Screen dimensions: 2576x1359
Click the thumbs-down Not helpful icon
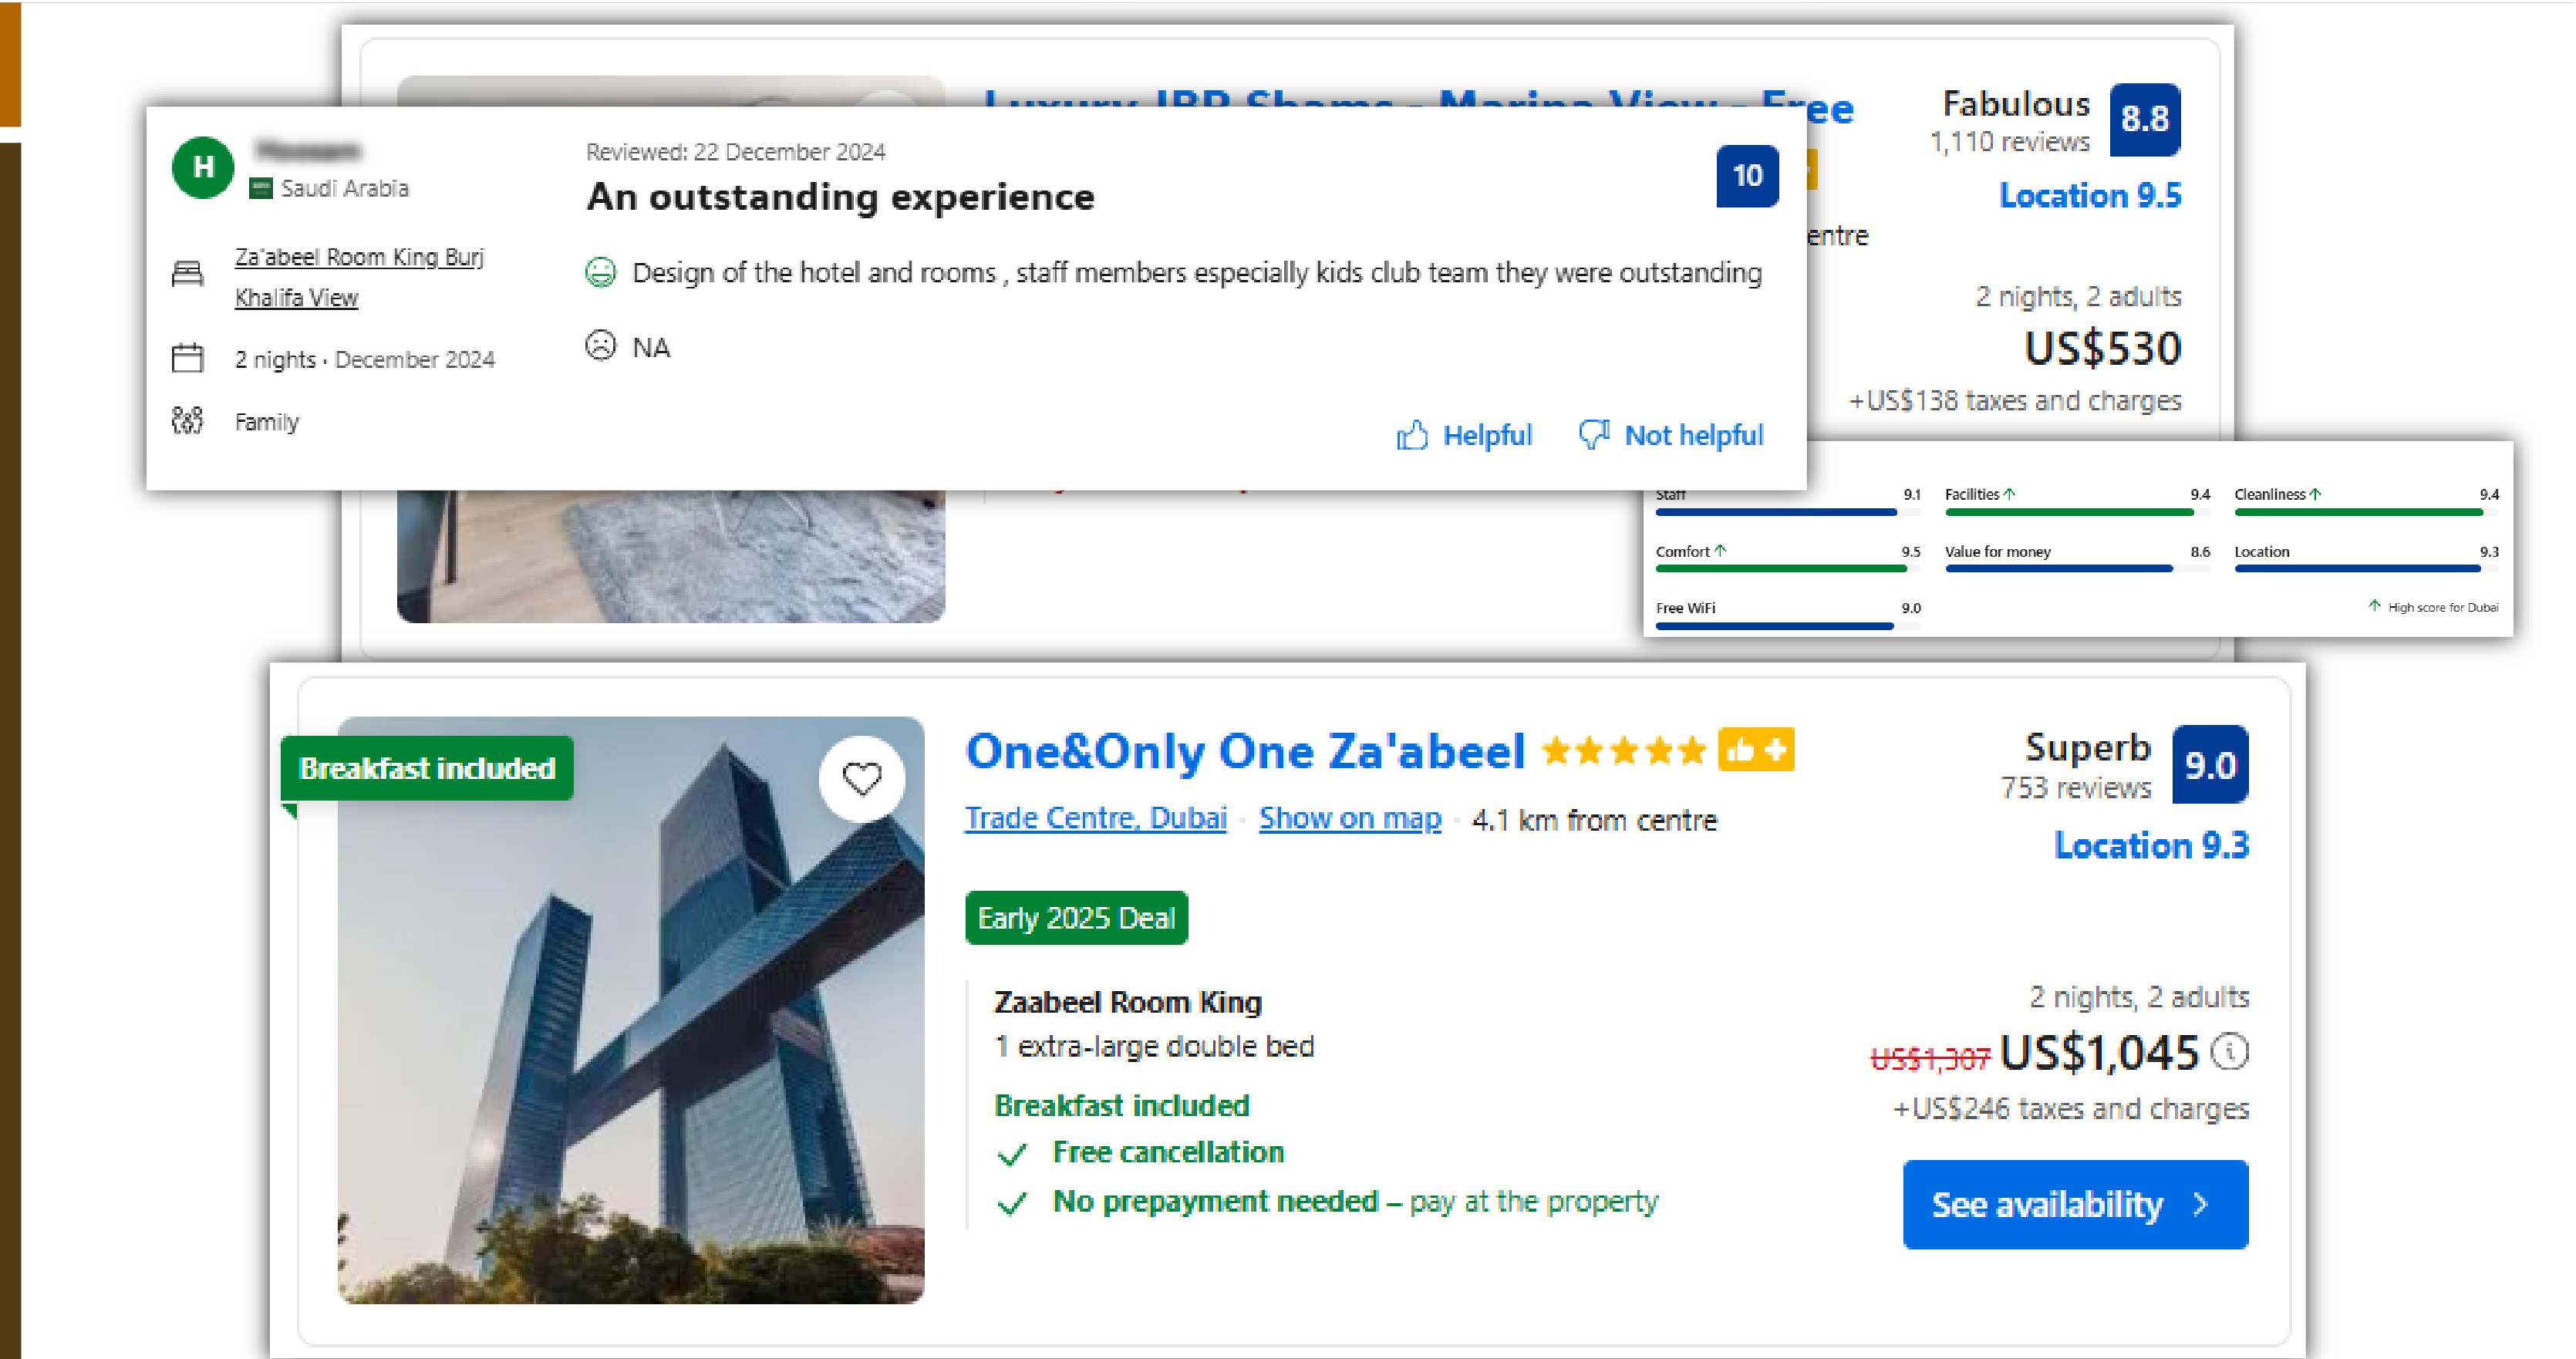pyautogui.click(x=1594, y=435)
